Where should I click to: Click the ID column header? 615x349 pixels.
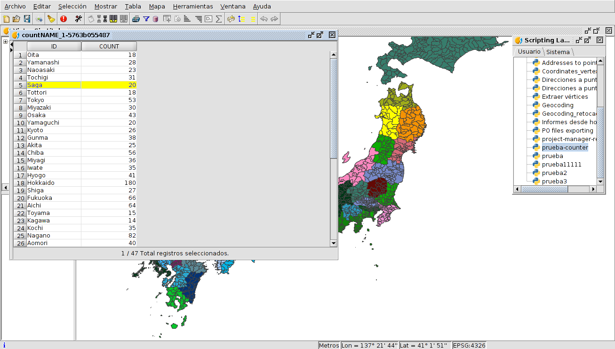(54, 47)
